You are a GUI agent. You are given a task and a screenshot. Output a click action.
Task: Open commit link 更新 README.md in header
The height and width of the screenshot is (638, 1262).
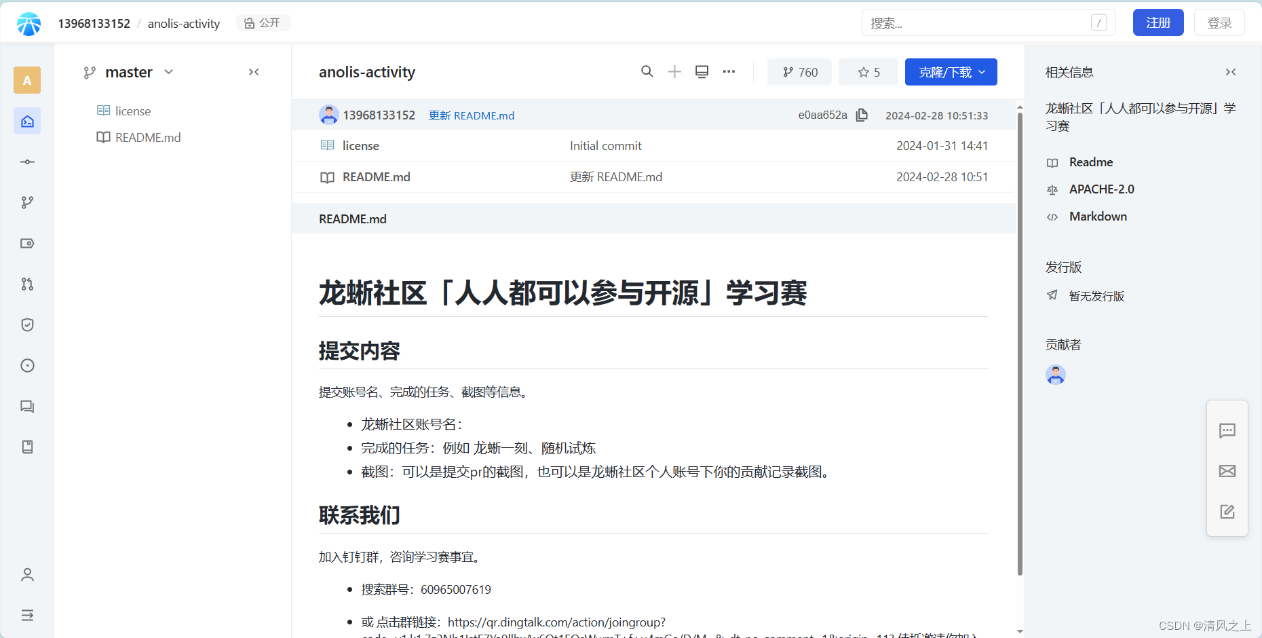point(472,115)
